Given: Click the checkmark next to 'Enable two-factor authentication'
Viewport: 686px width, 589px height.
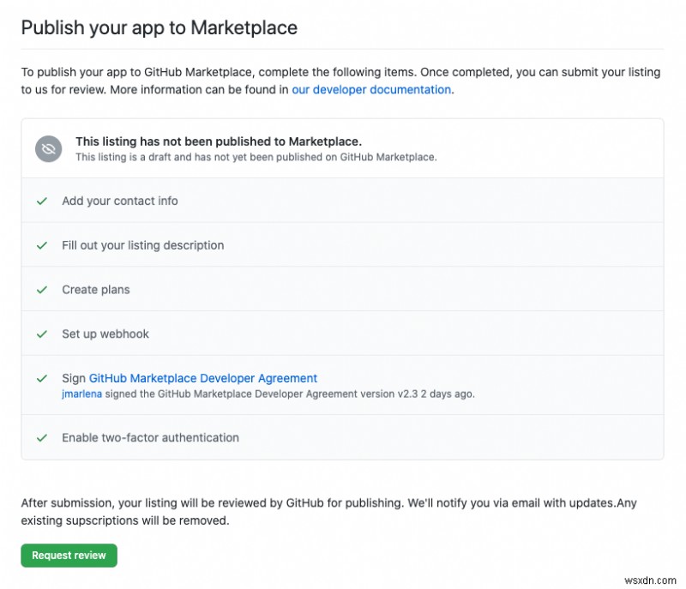Looking at the screenshot, I should tap(41, 437).
